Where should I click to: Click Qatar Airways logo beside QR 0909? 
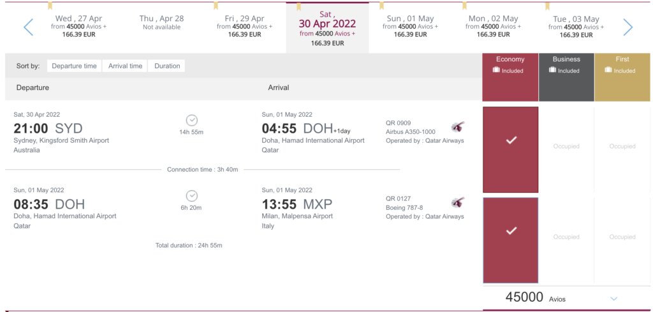458,126
